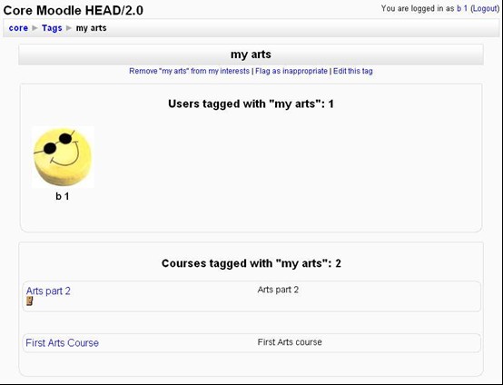
Task: Open the Arts part 2 course link
Action: tap(48, 291)
